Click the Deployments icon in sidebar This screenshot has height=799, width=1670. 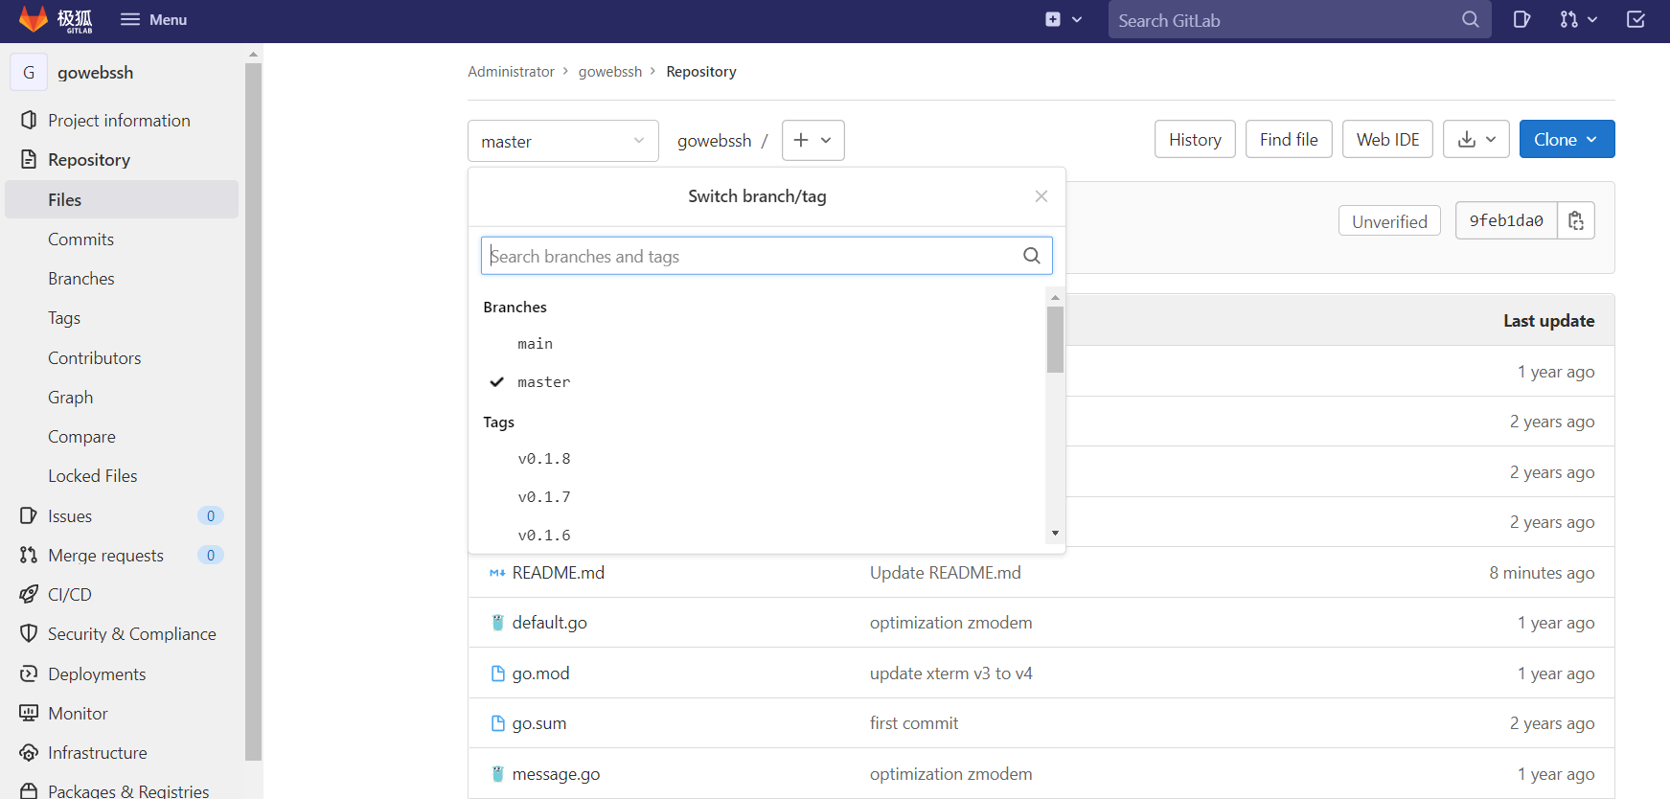tap(29, 673)
